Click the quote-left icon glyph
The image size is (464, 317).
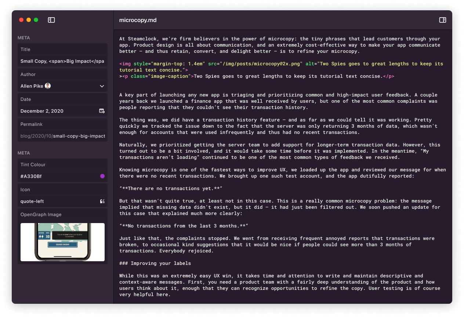pos(102,201)
